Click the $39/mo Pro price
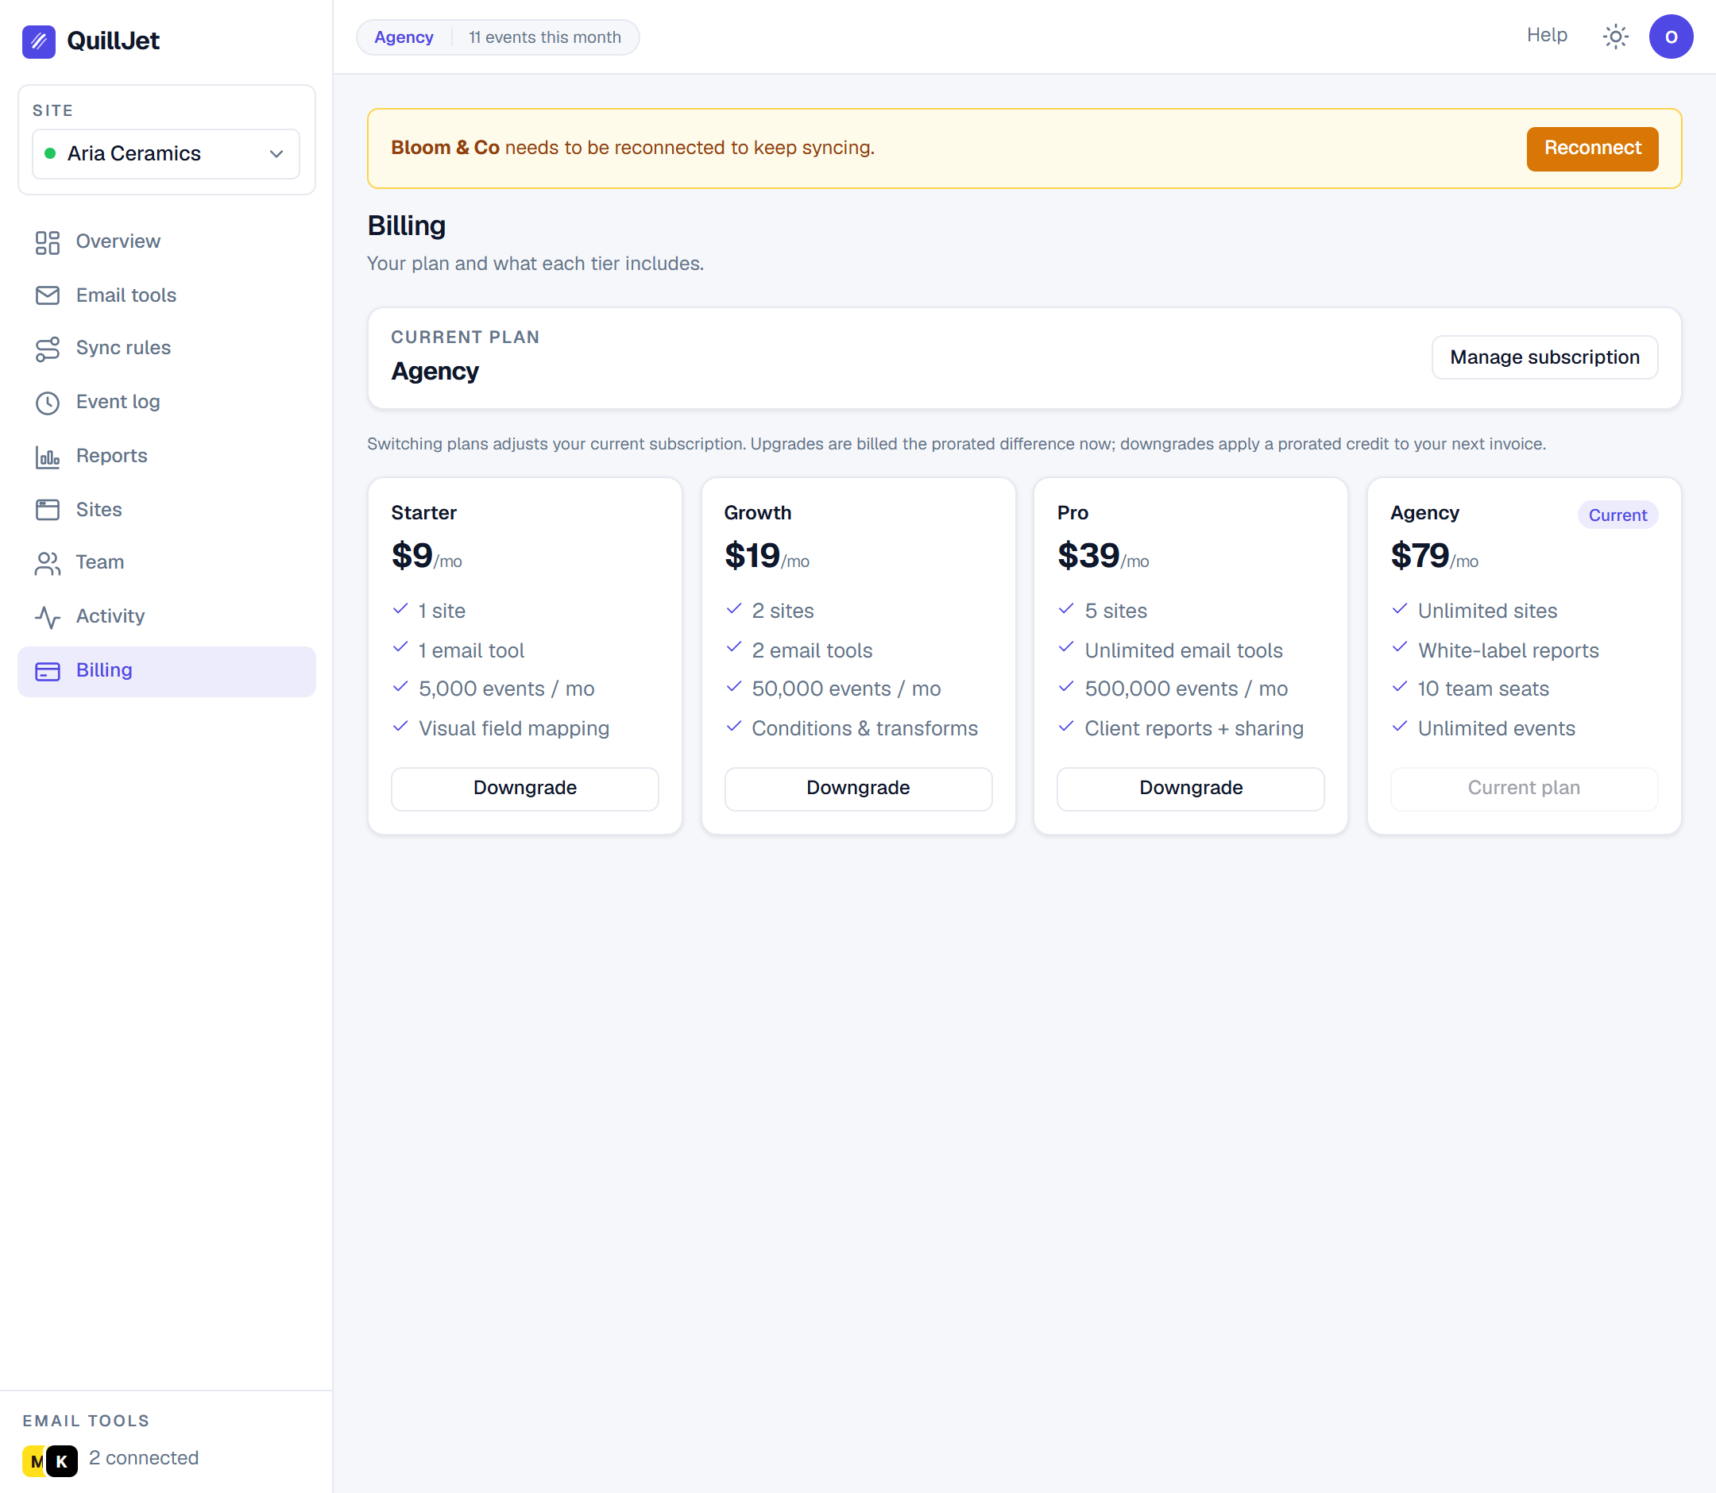Screen dimensions: 1716x1493 click(x=1103, y=556)
